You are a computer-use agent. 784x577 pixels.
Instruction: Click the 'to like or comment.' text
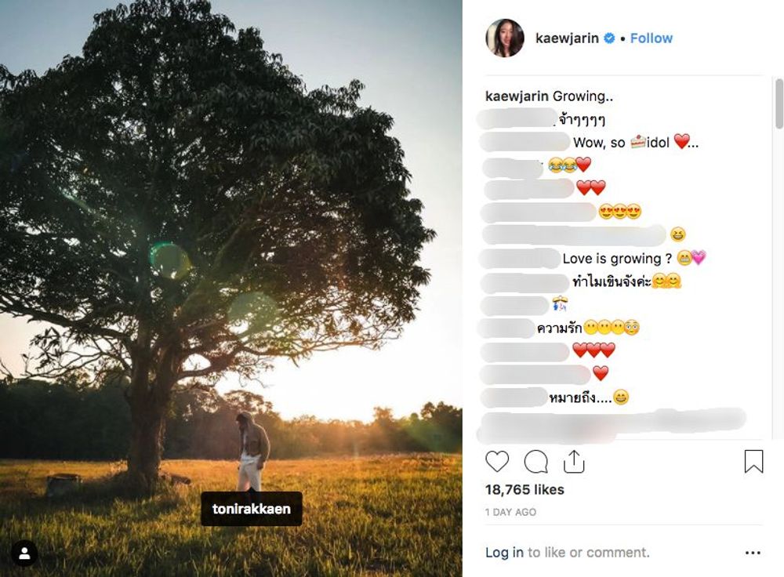pyautogui.click(x=589, y=553)
